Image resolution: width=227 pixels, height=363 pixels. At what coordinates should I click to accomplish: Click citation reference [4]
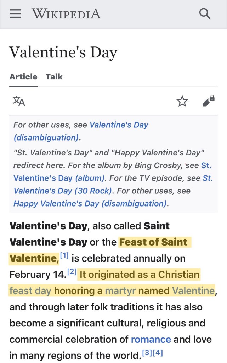[158, 352]
